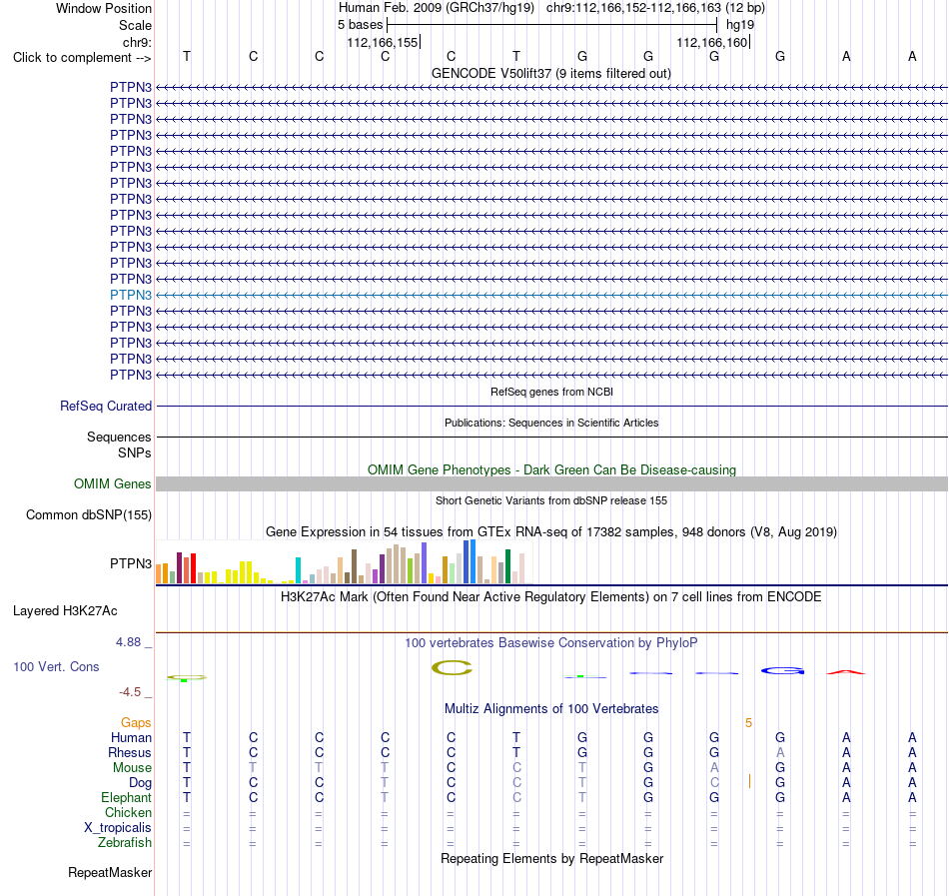Click the Chicken alignment row label
Image resolution: width=949 pixels, height=896 pixels.
pos(128,812)
